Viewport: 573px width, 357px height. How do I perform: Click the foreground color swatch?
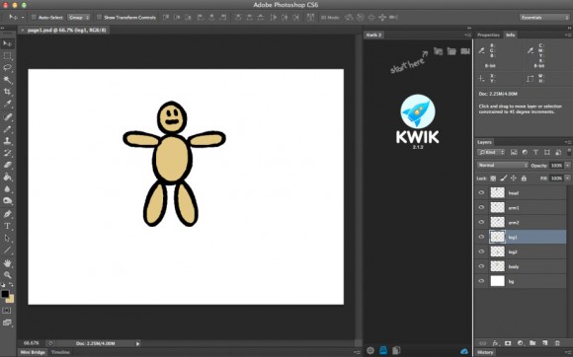coord(5,294)
